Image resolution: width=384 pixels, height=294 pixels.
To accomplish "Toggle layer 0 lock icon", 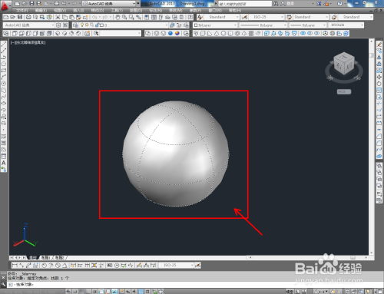I will pyautogui.click(x=97, y=25).
